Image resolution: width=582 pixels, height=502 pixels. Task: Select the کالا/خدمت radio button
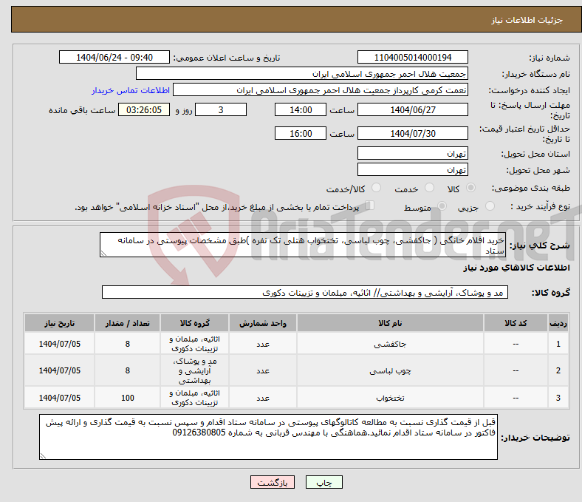point(377,189)
